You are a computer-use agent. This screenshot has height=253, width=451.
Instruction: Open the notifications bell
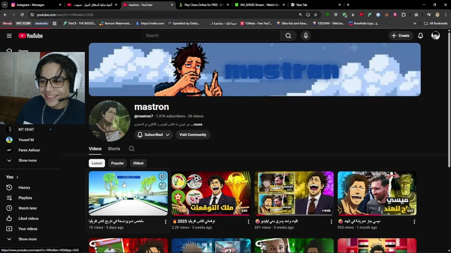420,35
